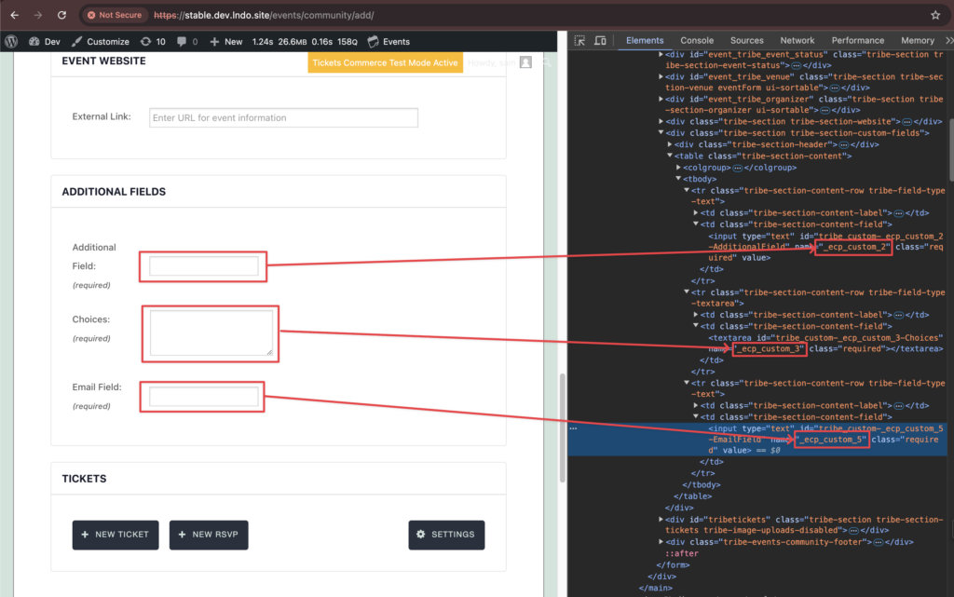954x597 pixels.
Task: Click the browser back arrow
Action: (x=14, y=15)
